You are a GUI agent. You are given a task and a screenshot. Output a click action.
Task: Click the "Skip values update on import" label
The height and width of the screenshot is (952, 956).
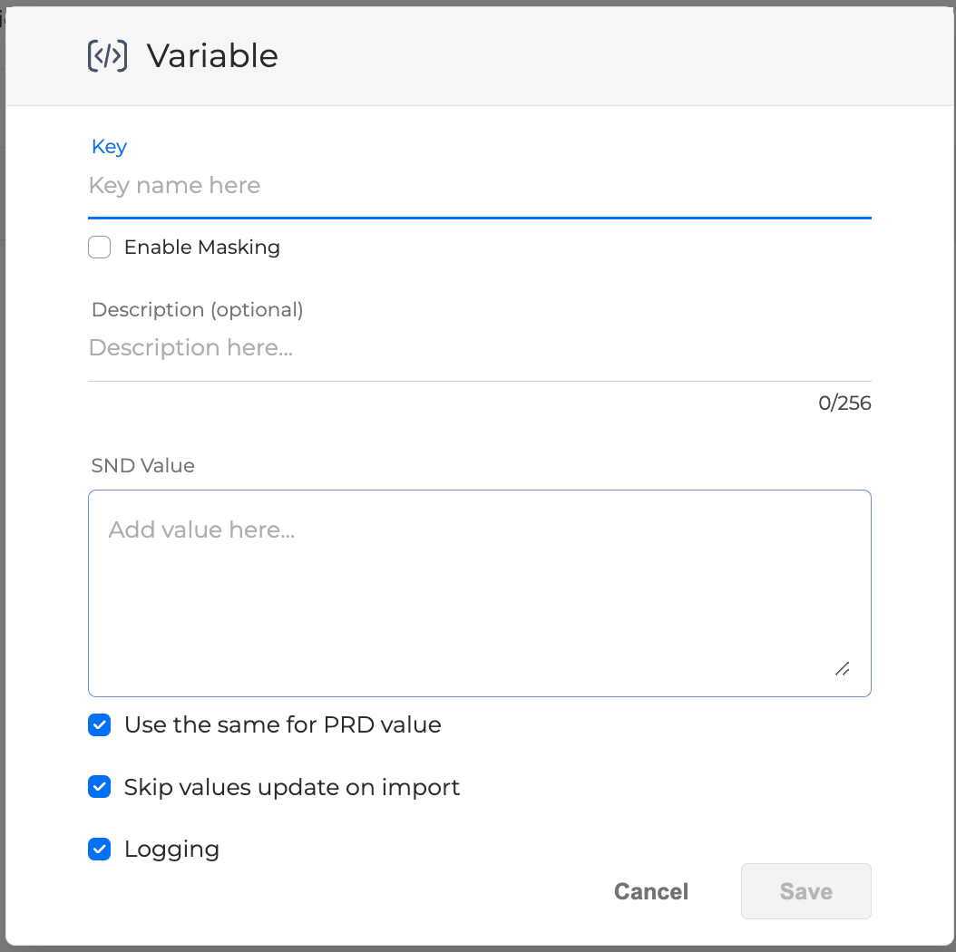(292, 787)
